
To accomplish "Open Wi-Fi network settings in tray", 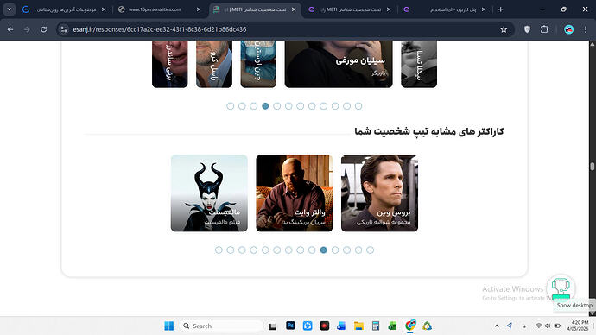I will pos(539,326).
